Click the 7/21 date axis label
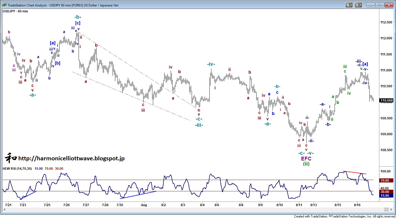 (x=8, y=205)
